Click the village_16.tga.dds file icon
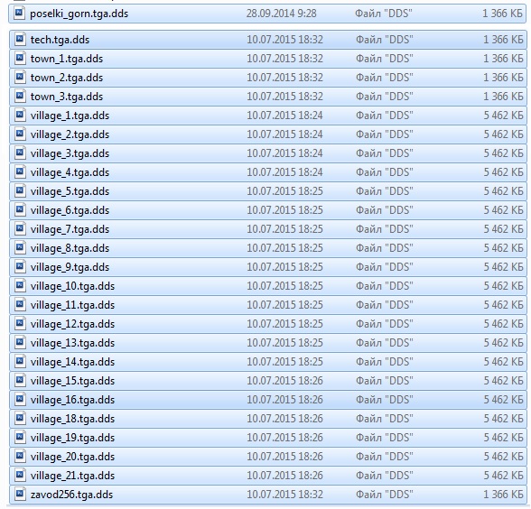Viewport: 531px width, 509px height. tap(20, 400)
